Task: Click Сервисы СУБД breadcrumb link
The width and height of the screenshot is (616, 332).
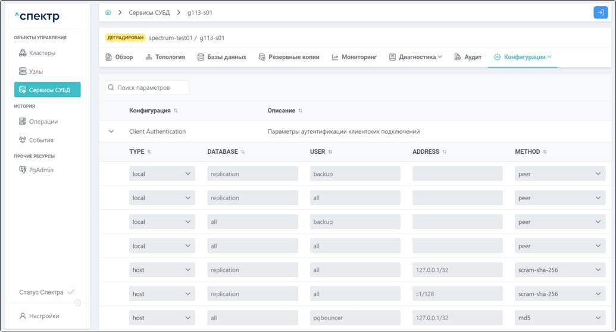Action: click(149, 12)
